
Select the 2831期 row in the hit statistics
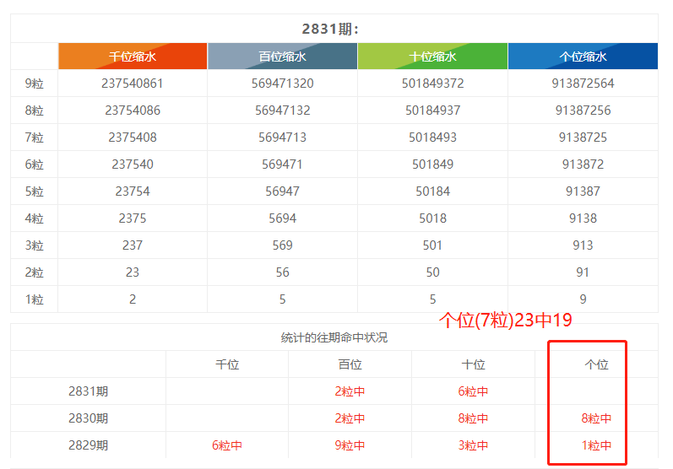(x=89, y=391)
